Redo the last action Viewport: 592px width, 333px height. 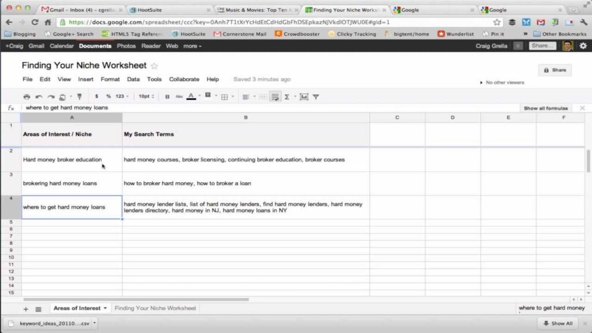coord(51,97)
